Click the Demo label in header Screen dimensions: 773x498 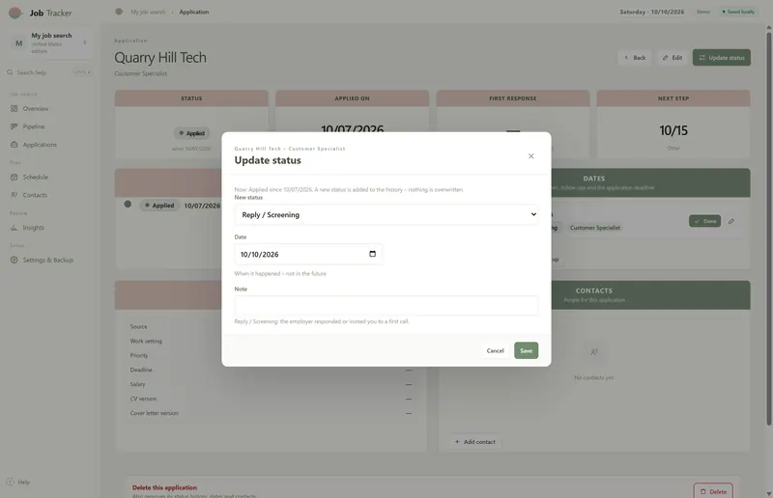pos(703,12)
